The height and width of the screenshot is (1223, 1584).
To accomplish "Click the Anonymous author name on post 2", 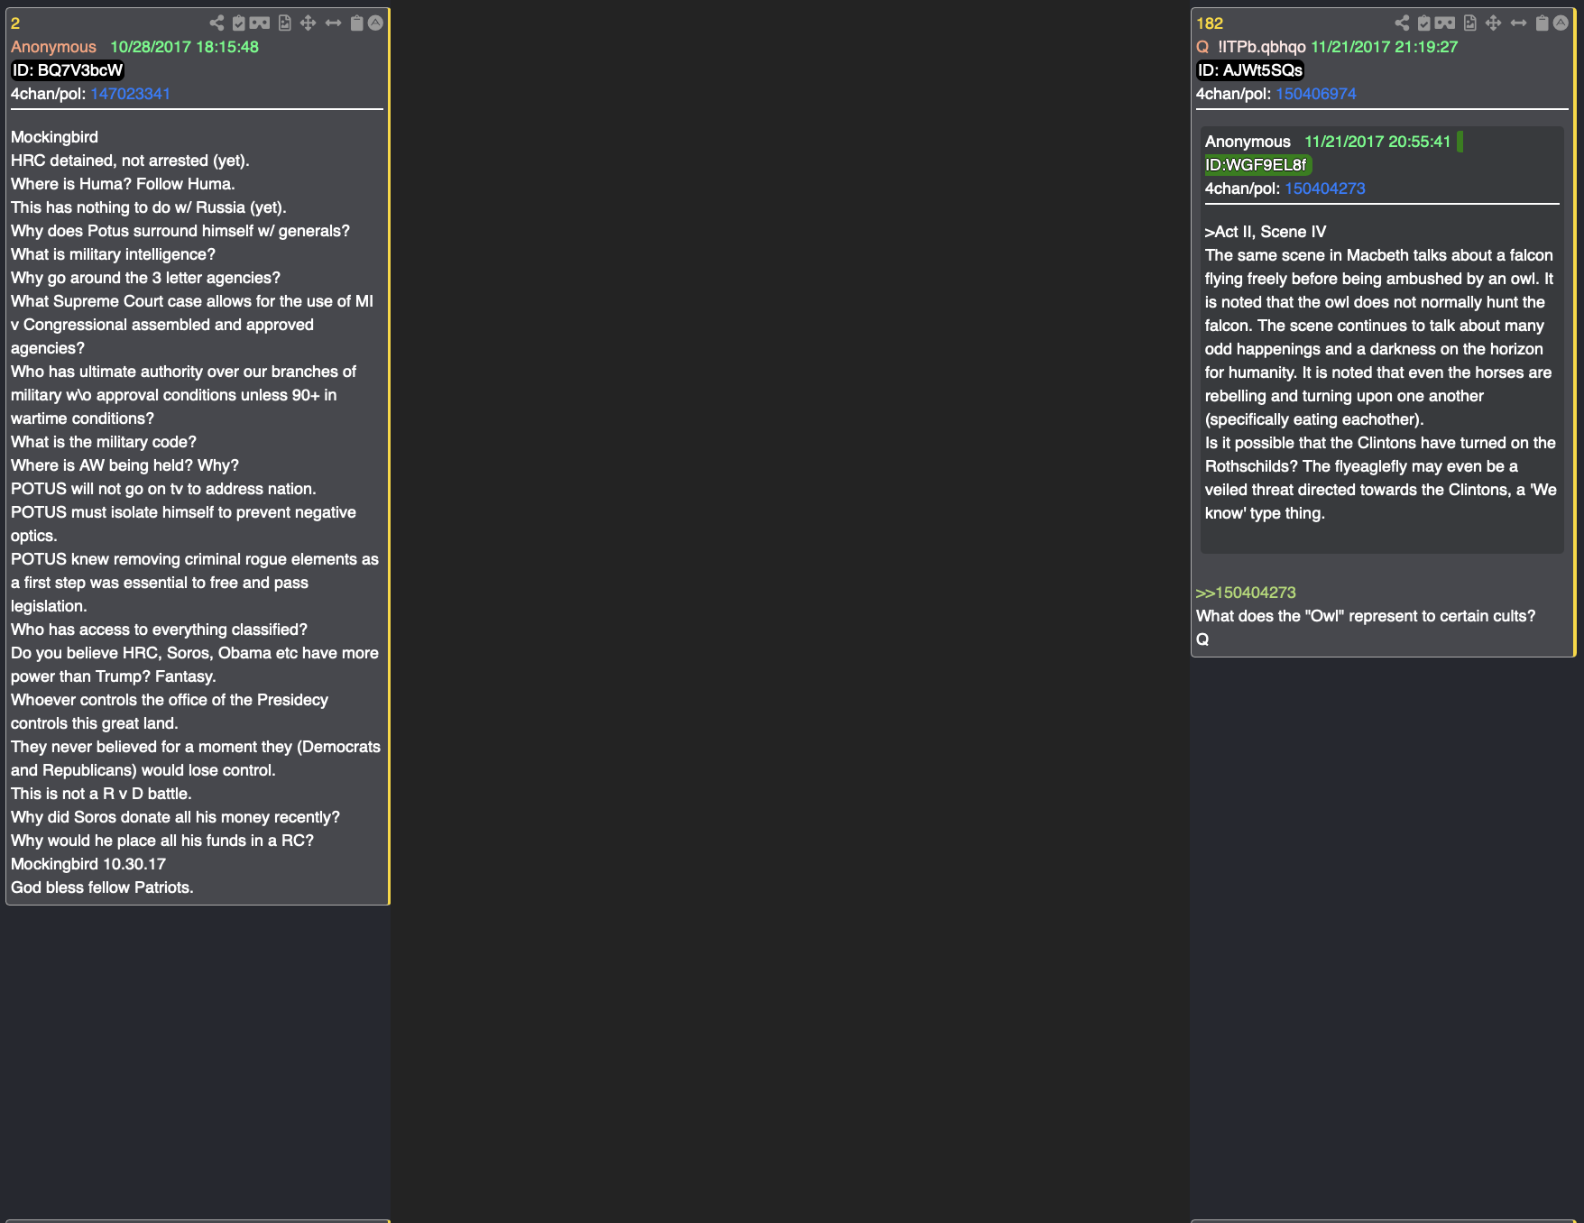I will pos(53,47).
